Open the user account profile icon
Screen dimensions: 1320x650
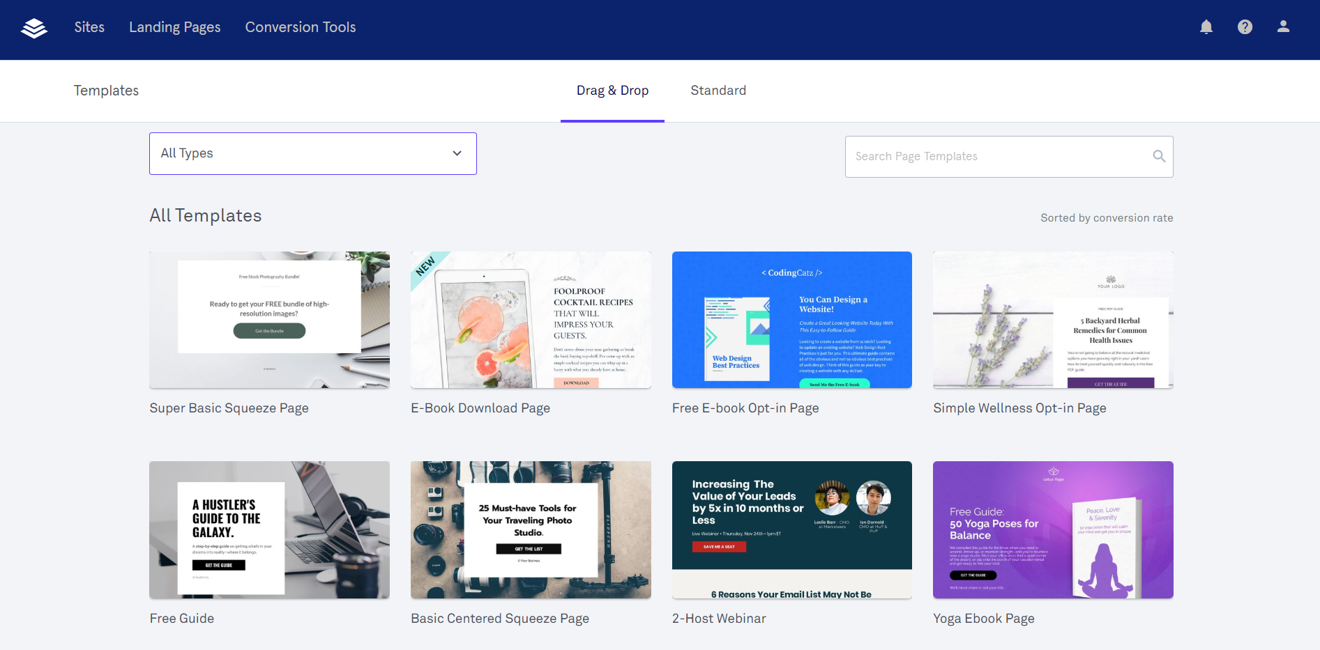[x=1283, y=27]
